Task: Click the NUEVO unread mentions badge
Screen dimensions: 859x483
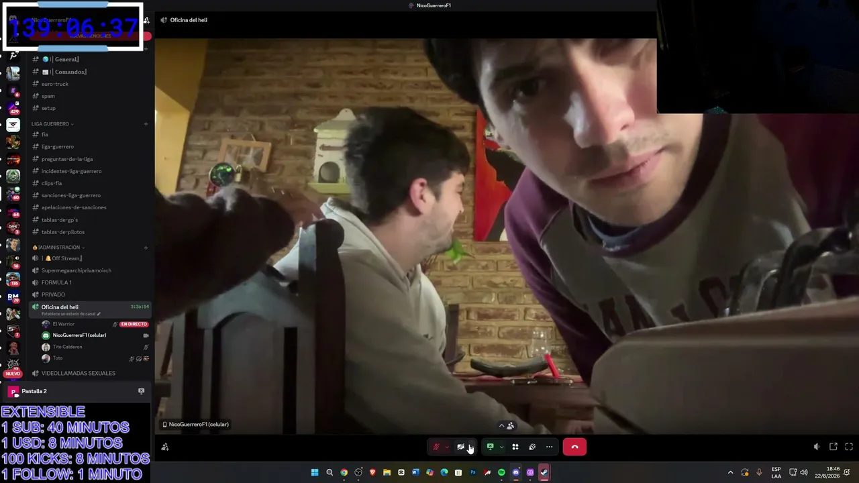Action: 12,374
